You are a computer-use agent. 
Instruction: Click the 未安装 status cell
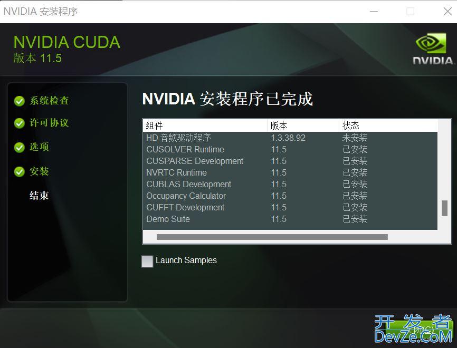coord(355,138)
